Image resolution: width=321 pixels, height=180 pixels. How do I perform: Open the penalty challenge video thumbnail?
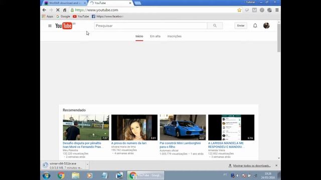[x=86, y=127]
